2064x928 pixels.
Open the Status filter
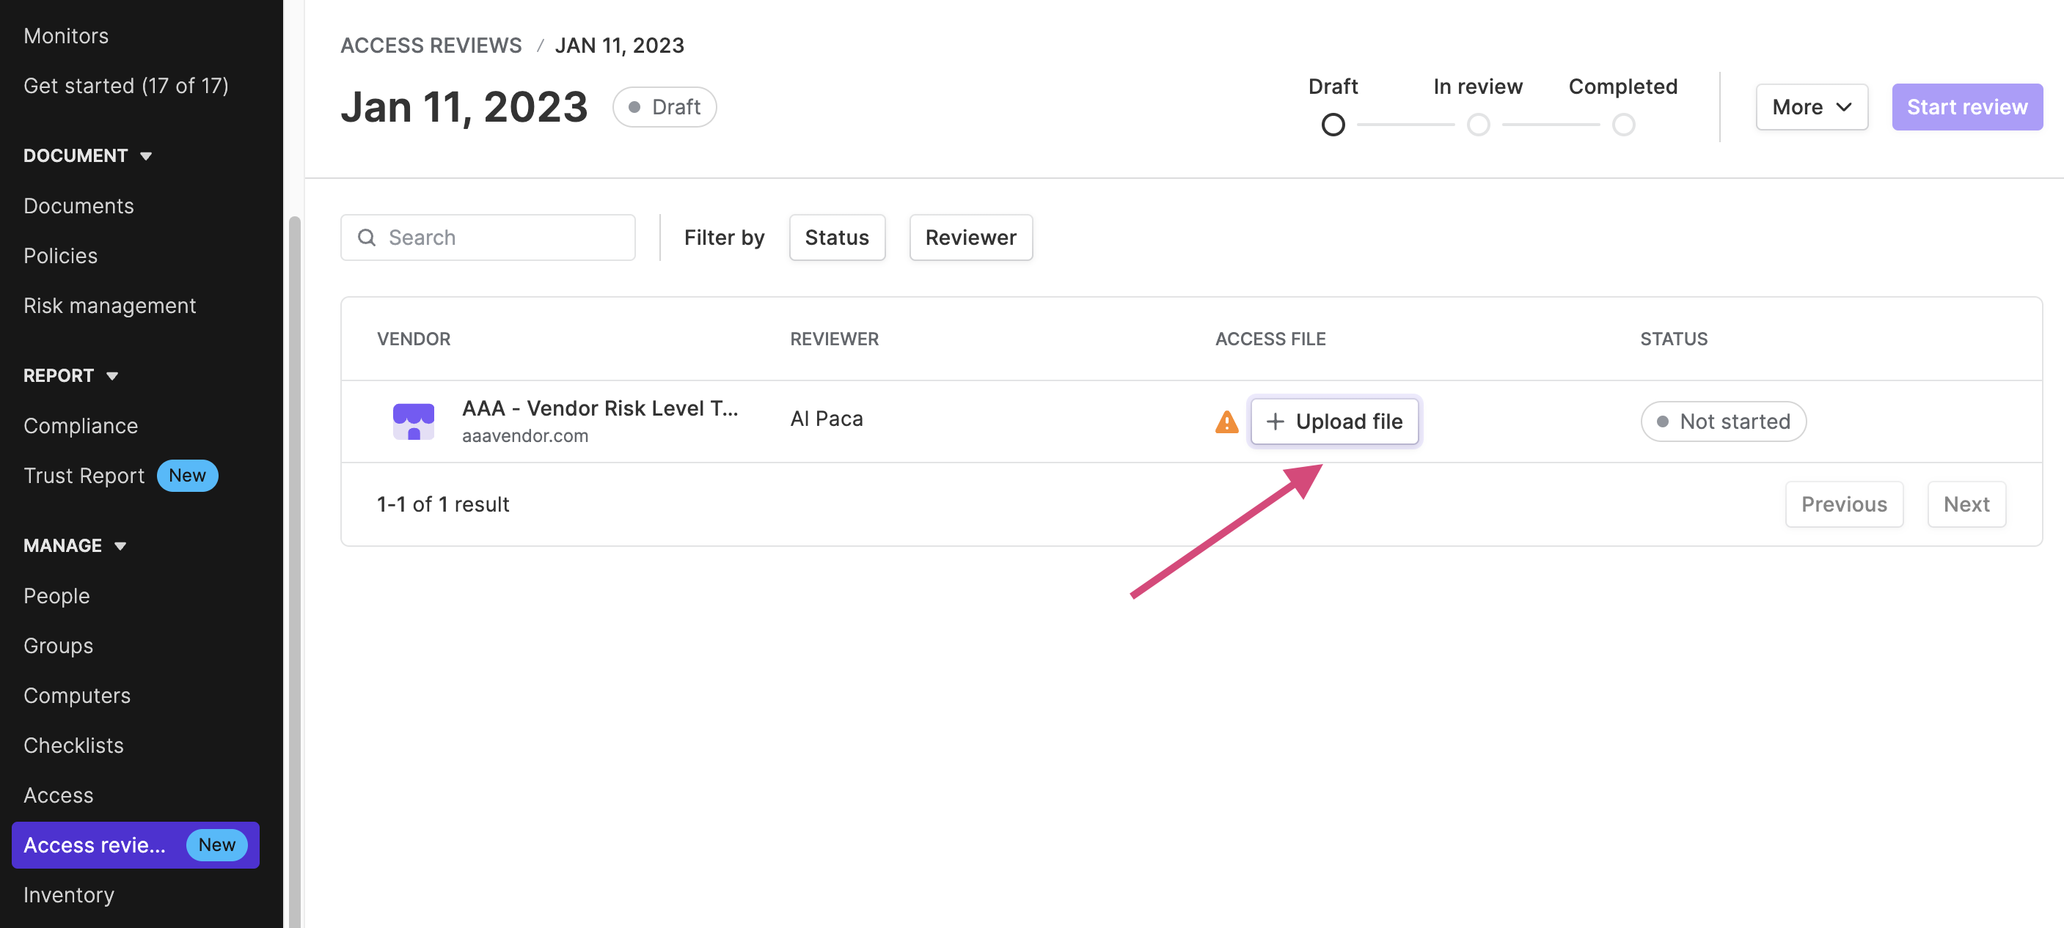pos(836,237)
